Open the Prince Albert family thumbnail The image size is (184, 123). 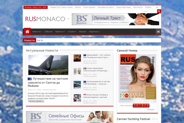click(77, 98)
